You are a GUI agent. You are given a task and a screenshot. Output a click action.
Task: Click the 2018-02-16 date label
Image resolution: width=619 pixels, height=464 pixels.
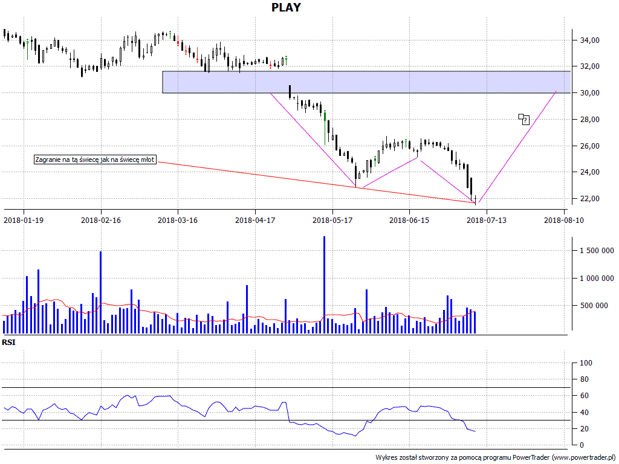tap(101, 220)
